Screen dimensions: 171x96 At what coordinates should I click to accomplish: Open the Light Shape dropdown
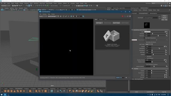pyautogui.click(x=149, y=44)
